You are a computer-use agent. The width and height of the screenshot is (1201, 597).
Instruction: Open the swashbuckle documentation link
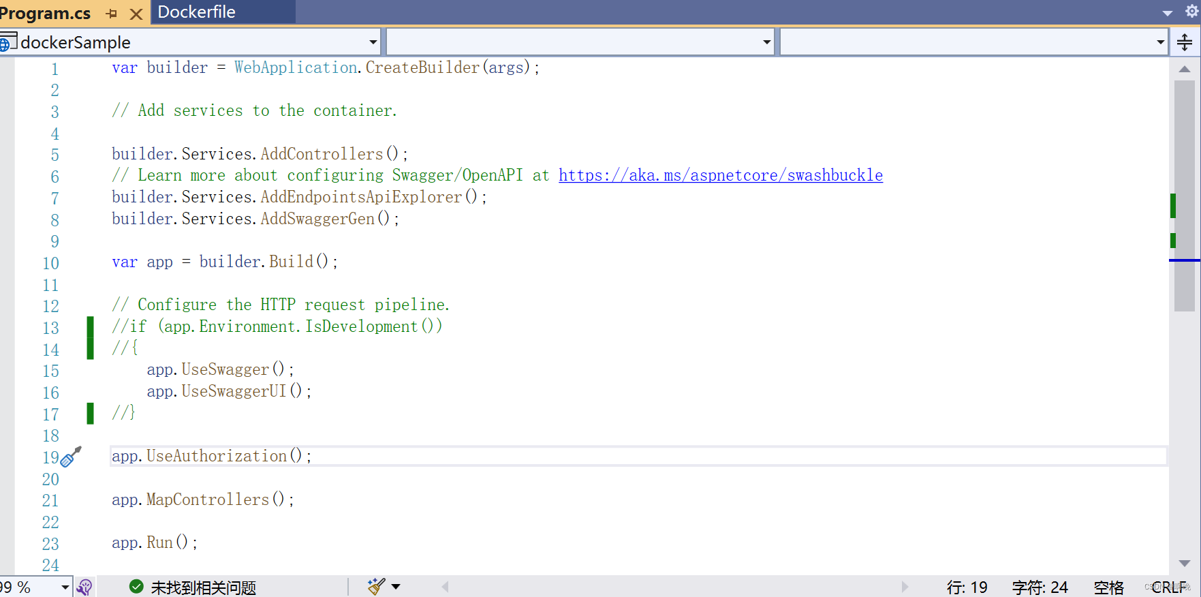721,175
